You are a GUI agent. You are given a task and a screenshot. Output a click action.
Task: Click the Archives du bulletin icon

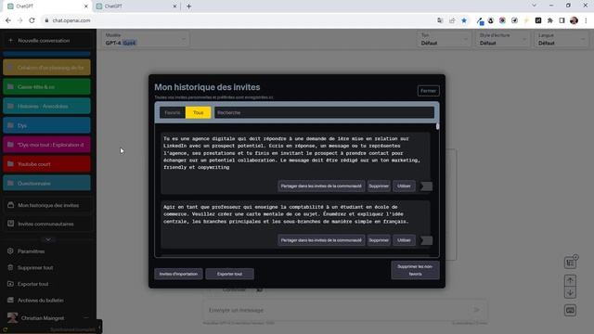(x=10, y=300)
